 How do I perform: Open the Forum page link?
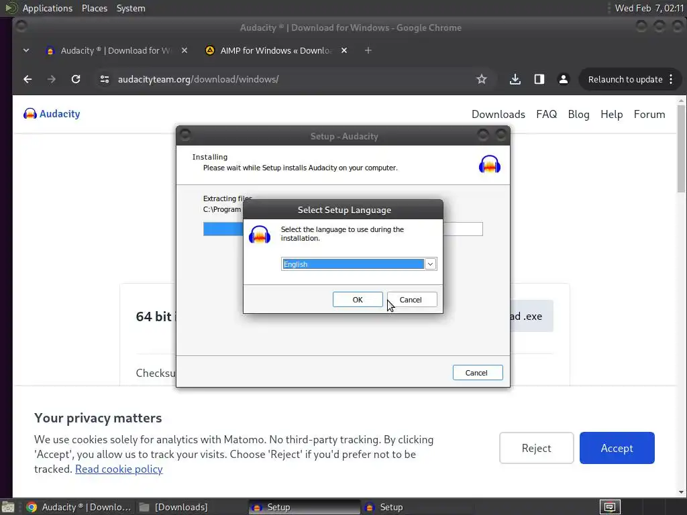649,114
